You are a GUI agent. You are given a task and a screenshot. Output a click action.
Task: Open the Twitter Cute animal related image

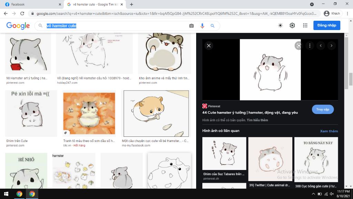[x=270, y=159]
